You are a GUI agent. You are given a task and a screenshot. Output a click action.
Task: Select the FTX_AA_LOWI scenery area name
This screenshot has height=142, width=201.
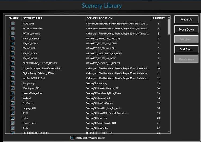(x=29, y=58)
